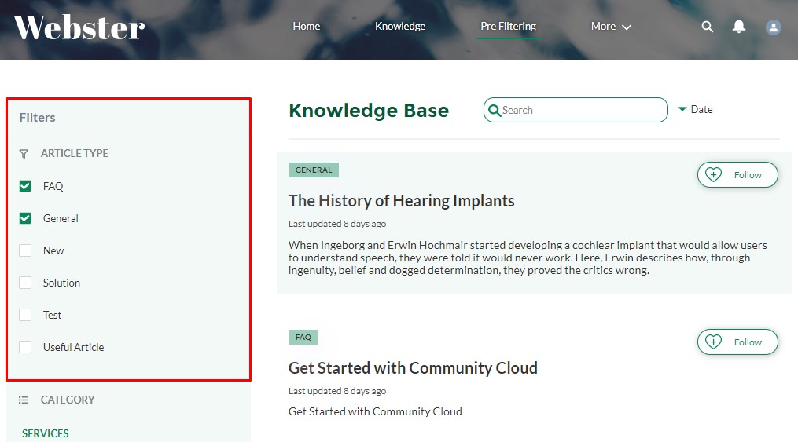Open search via header magnifier icon

tap(707, 27)
